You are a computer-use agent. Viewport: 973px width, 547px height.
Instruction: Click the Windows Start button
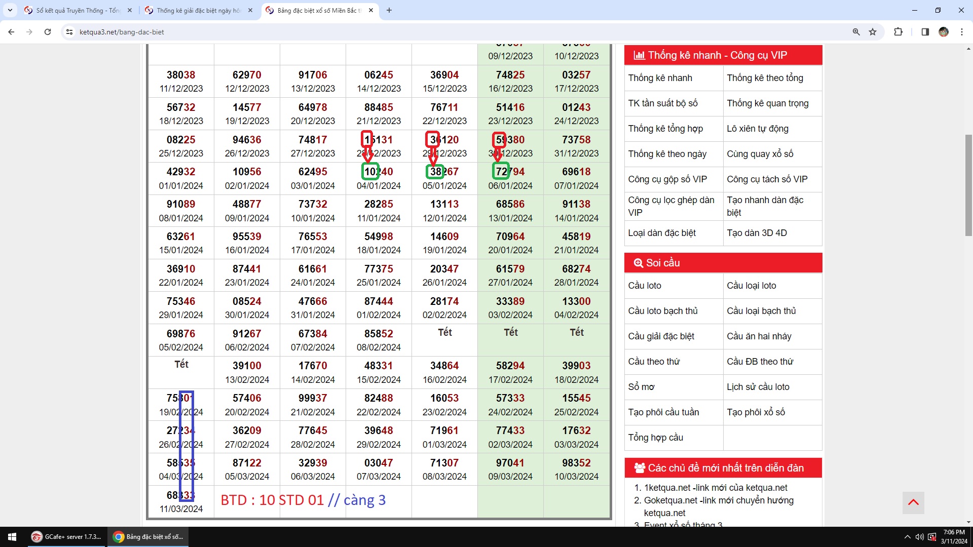[x=12, y=537]
